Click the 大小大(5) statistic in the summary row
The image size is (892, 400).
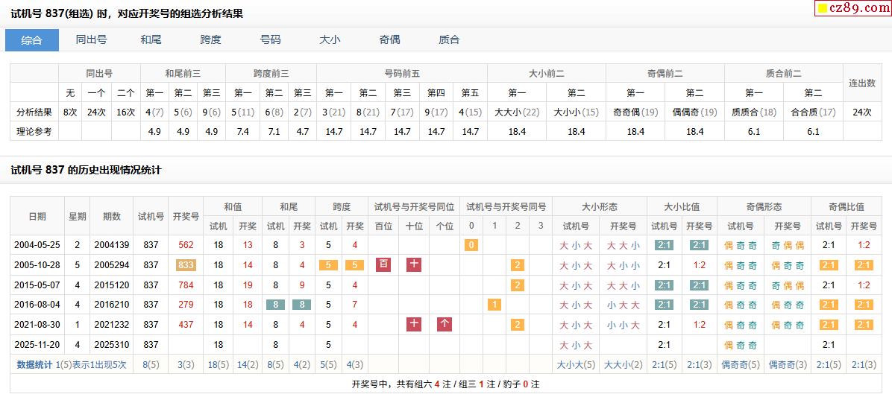tap(576, 365)
